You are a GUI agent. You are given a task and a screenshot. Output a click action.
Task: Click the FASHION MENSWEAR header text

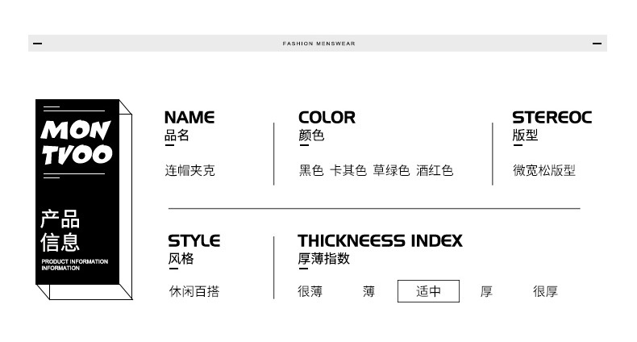coord(319,44)
